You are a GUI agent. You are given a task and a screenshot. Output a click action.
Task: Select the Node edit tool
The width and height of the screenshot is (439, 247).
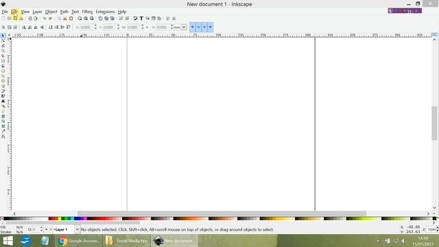[3, 40]
